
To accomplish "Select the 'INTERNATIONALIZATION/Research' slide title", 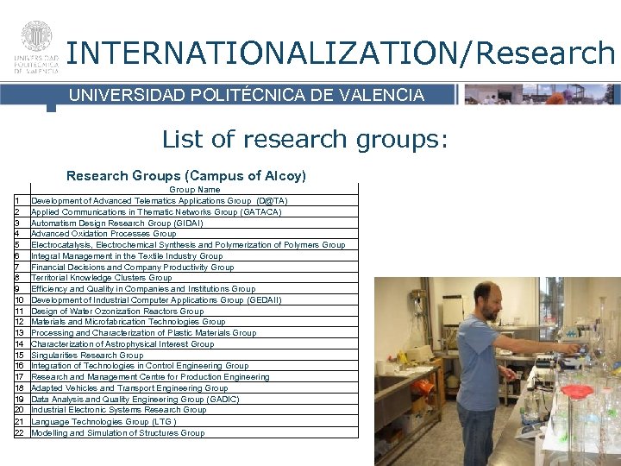I will 340,54.
